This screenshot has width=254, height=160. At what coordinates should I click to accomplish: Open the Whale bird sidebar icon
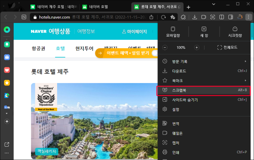point(7,95)
